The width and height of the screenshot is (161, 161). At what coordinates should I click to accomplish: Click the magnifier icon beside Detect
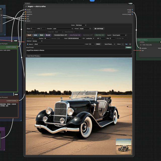click(x=27, y=44)
